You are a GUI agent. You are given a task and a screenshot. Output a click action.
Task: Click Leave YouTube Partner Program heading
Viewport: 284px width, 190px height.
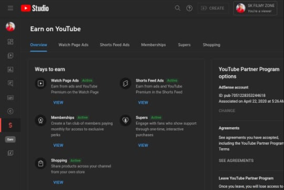point(246,178)
